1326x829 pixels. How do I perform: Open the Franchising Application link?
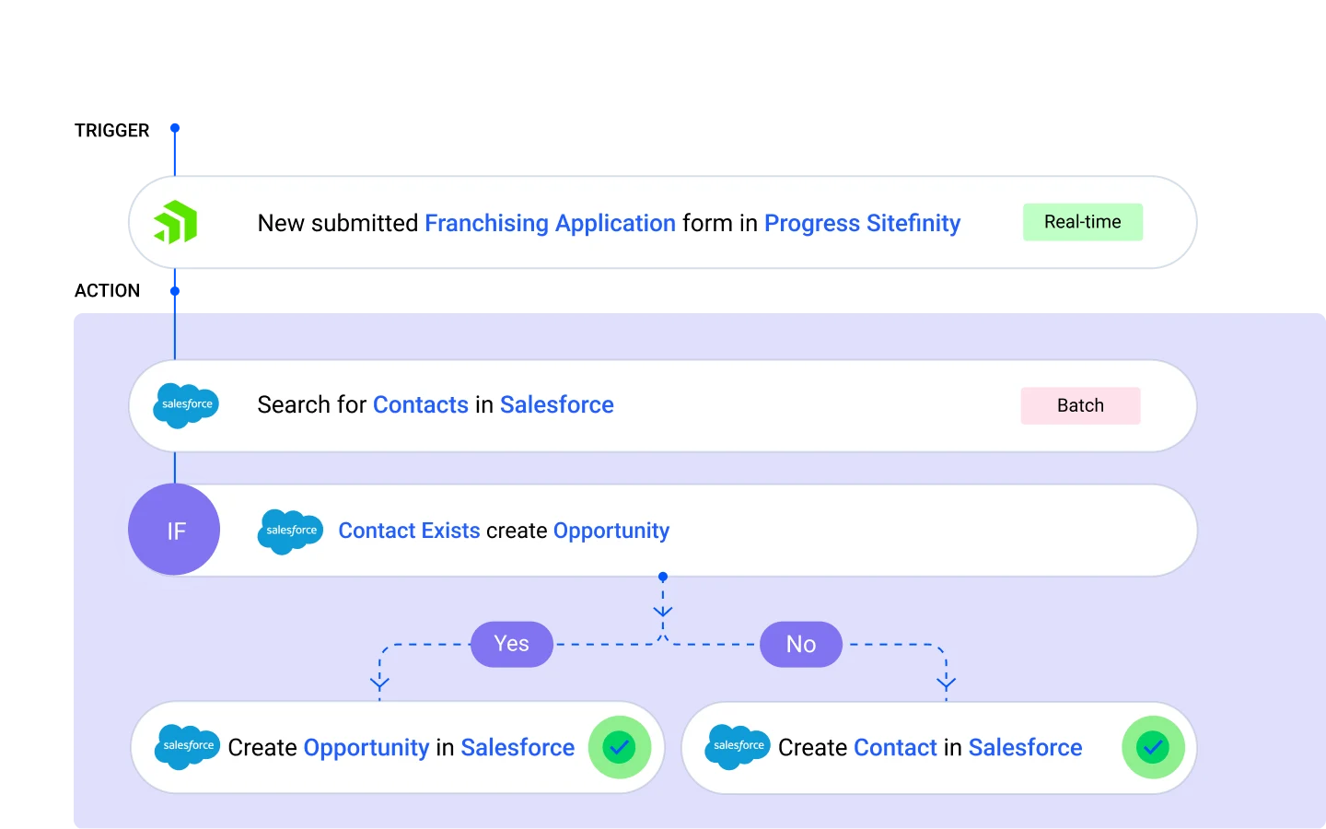(550, 224)
